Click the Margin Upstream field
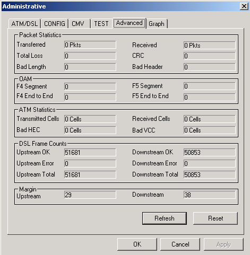 coord(90,195)
